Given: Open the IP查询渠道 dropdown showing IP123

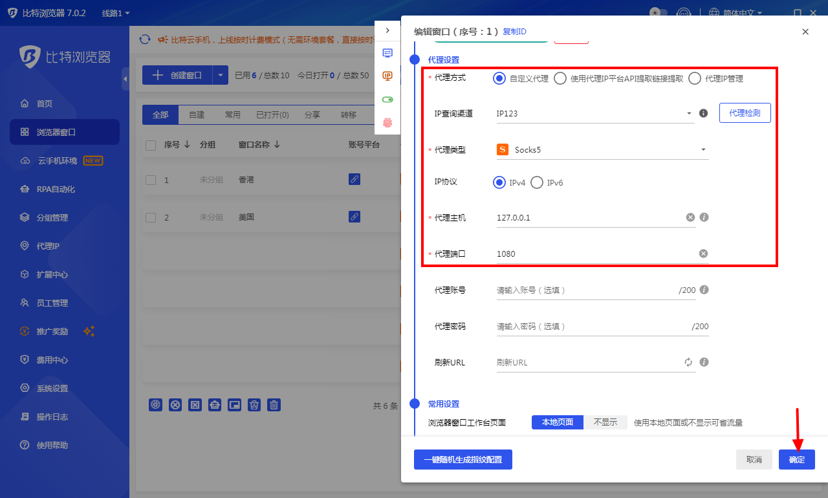Looking at the screenshot, I should click(x=594, y=114).
